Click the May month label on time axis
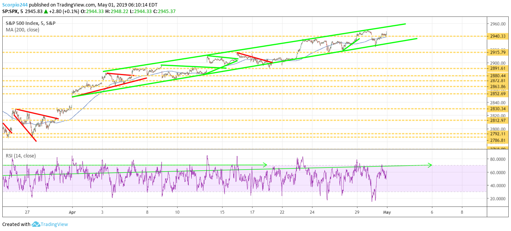This screenshot has height=231, width=511. pos(387,211)
